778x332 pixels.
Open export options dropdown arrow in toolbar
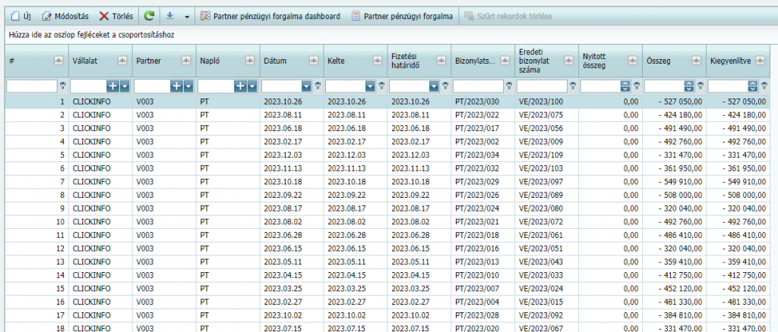(186, 16)
